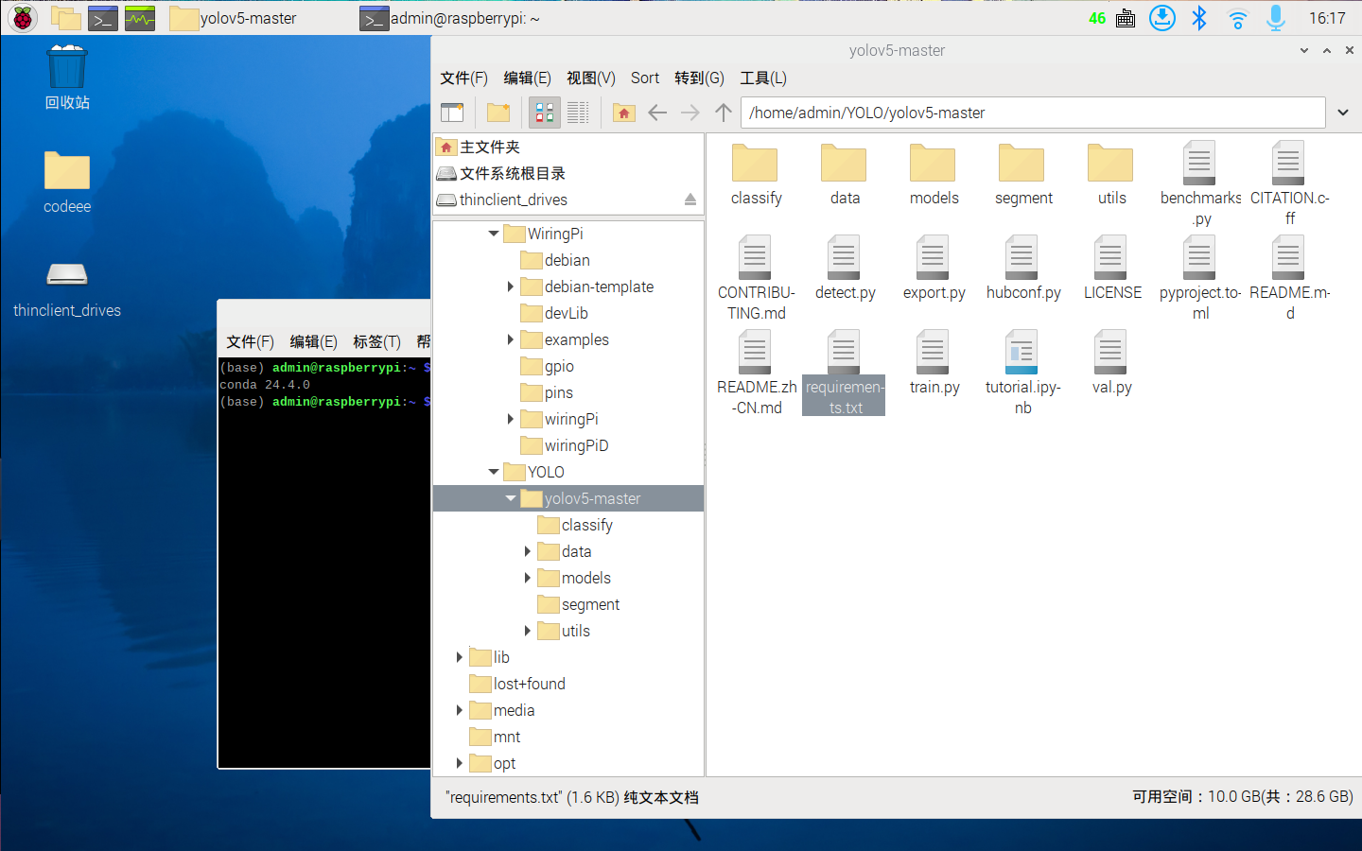Image resolution: width=1362 pixels, height=851 pixels.
Task: Navigate forward in file manager
Action: click(x=690, y=113)
